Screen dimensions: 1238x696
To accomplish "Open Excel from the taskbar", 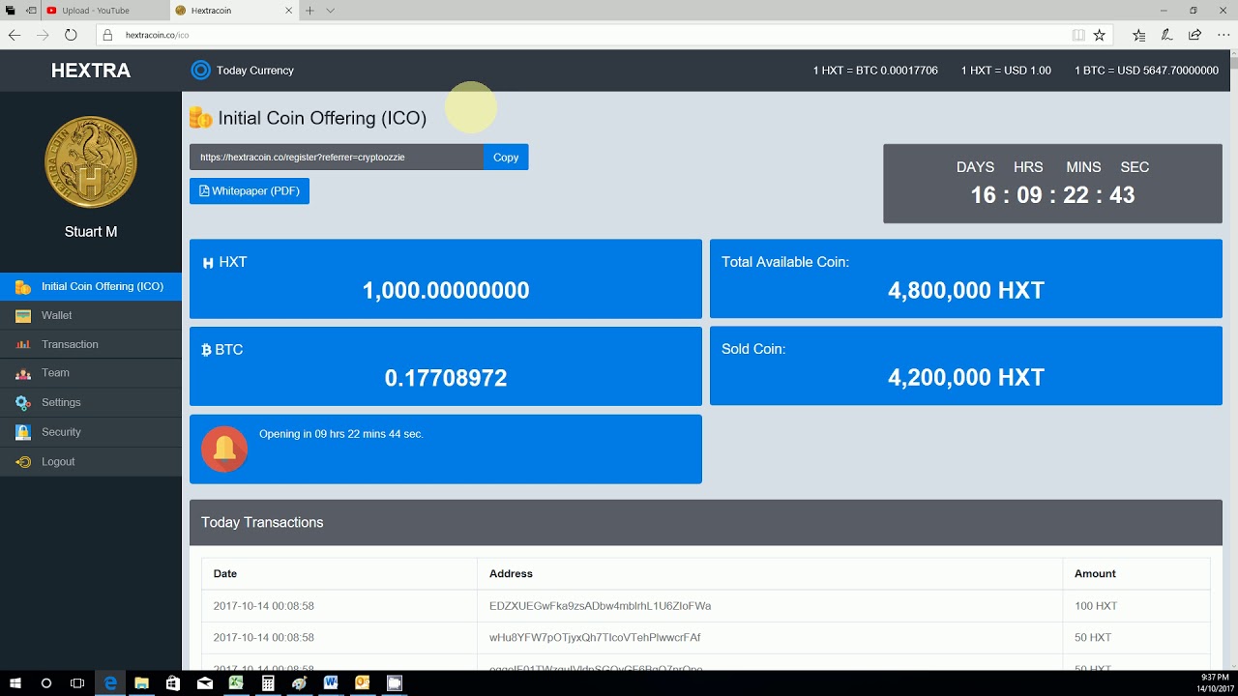I will click(x=236, y=682).
